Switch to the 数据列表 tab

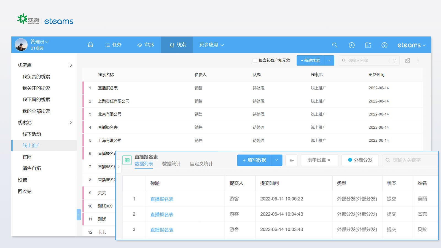point(144,164)
